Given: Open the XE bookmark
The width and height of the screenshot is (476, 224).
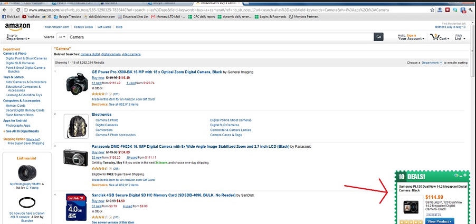Looking at the screenshot, I should [x=47, y=17].
